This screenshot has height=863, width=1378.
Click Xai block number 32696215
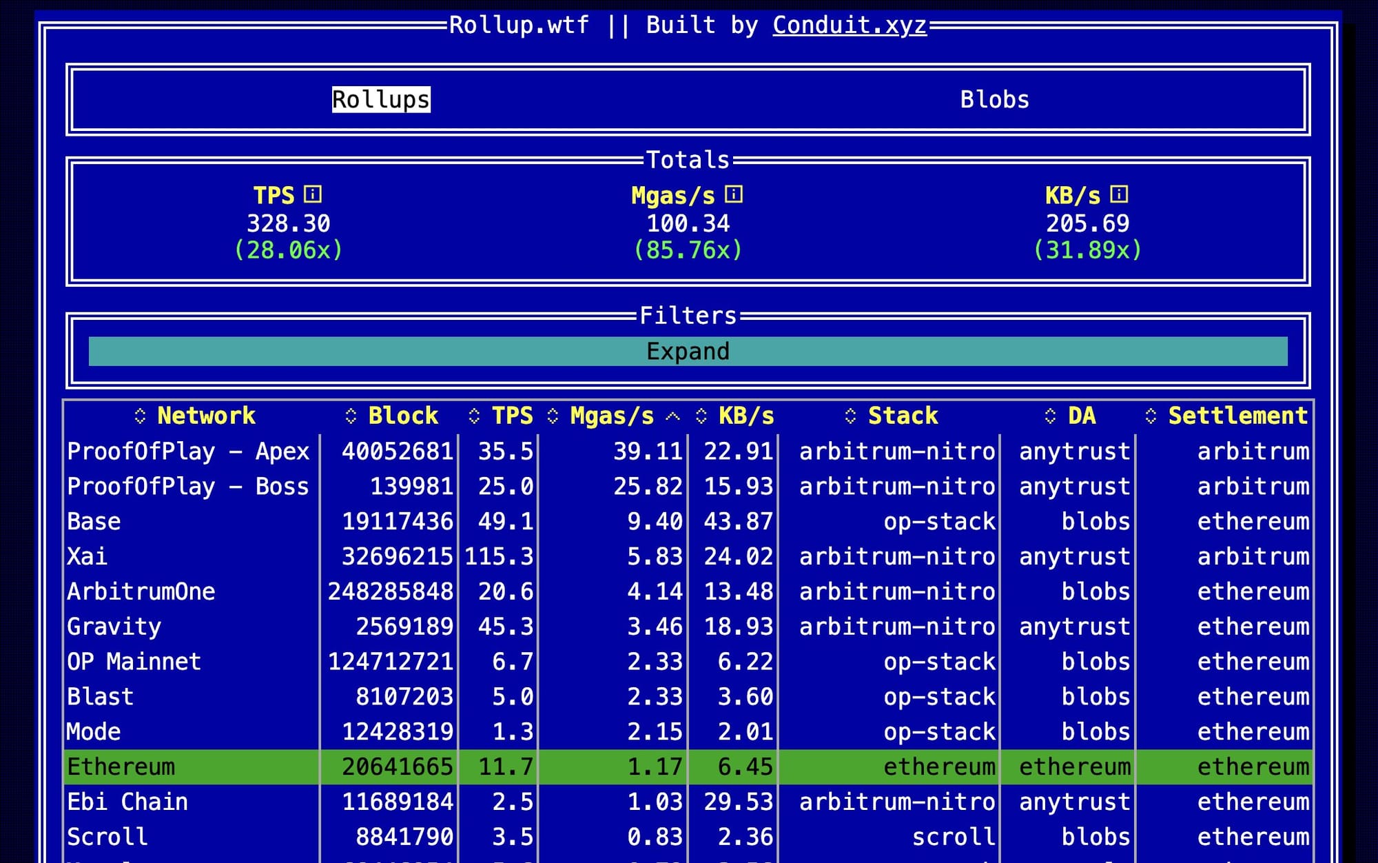pyautogui.click(x=398, y=557)
